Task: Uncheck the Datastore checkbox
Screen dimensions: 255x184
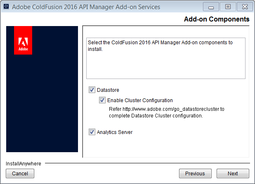Action: point(92,90)
